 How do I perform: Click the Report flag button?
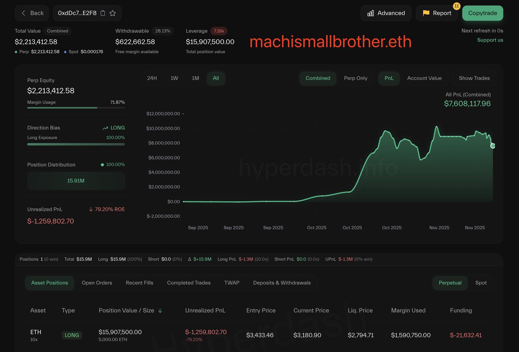pos(436,13)
